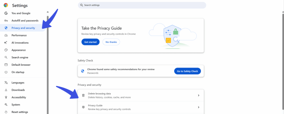Dismiss Privacy Guide with No thanks
The image size is (284, 114).
[x=111, y=42]
